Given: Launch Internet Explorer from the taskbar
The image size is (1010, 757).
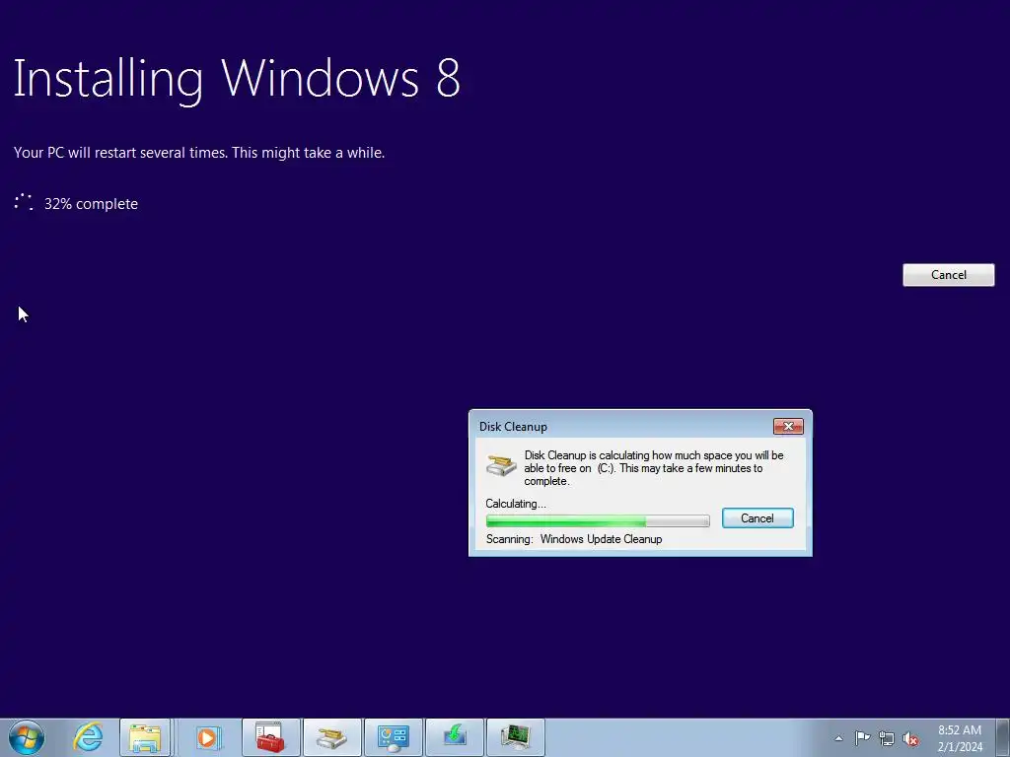Looking at the screenshot, I should 88,737.
